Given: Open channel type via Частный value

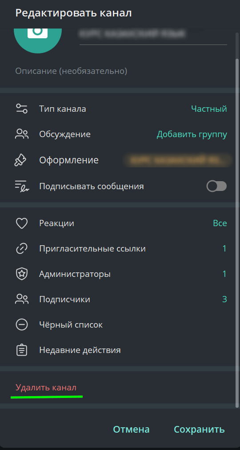Looking at the screenshot, I should click(209, 109).
